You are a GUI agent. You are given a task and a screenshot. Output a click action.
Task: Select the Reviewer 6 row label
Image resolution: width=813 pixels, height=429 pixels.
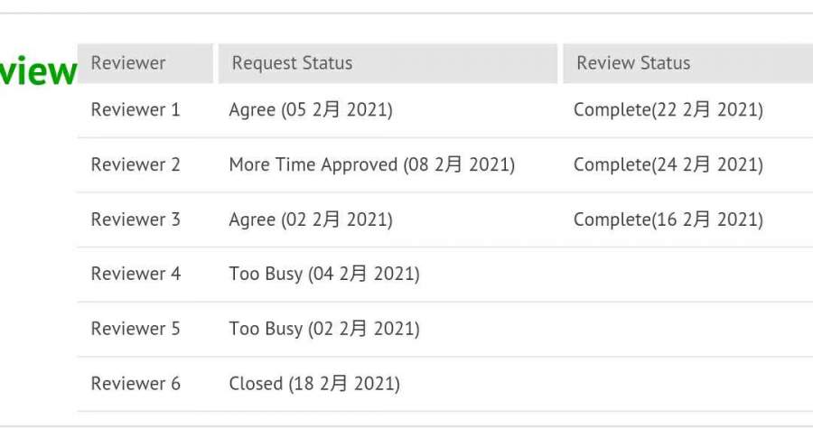[135, 384]
